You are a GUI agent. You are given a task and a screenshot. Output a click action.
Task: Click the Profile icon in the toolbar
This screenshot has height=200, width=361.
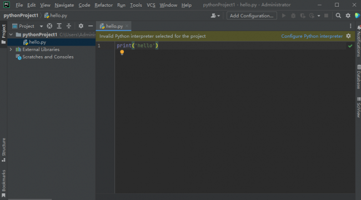[x=312, y=16]
